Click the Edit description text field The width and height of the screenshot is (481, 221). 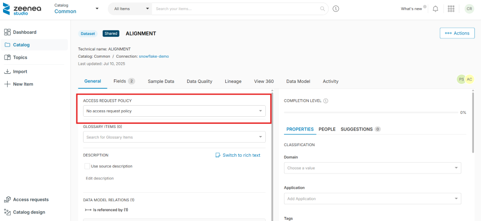click(x=100, y=178)
